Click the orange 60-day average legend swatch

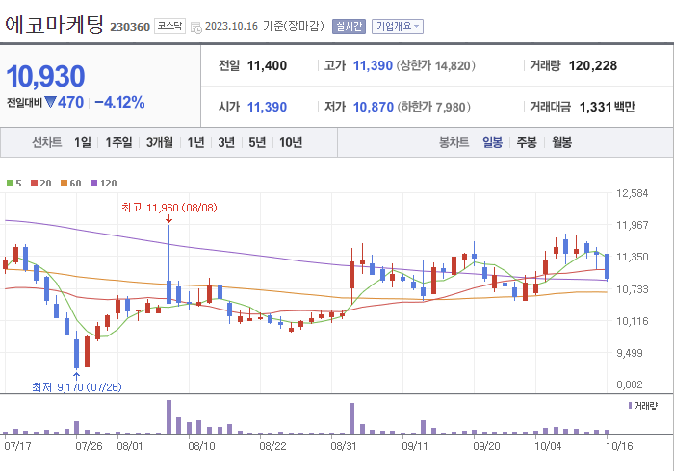point(65,184)
